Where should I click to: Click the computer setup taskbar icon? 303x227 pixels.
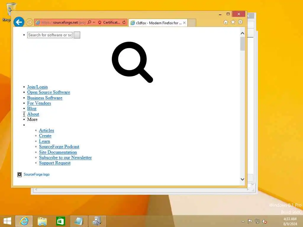pyautogui.click(x=97, y=221)
